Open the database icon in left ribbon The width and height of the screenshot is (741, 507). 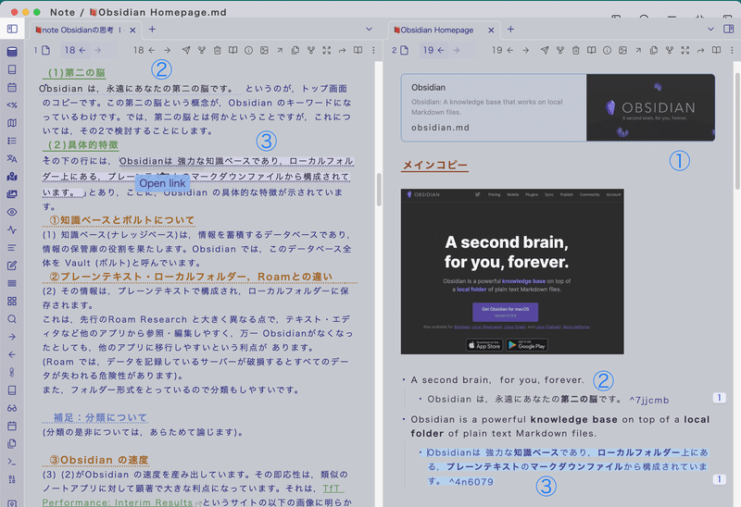[x=12, y=52]
